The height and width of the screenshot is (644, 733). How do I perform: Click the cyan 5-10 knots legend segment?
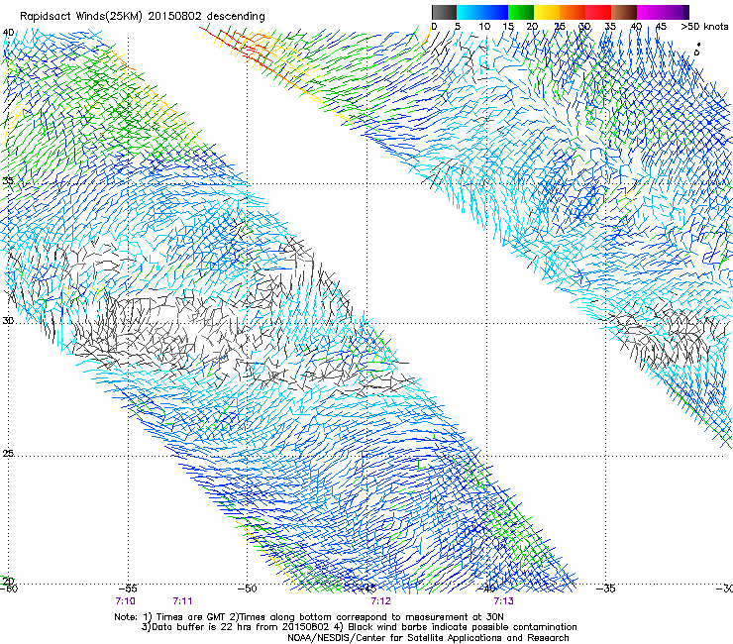point(470,12)
